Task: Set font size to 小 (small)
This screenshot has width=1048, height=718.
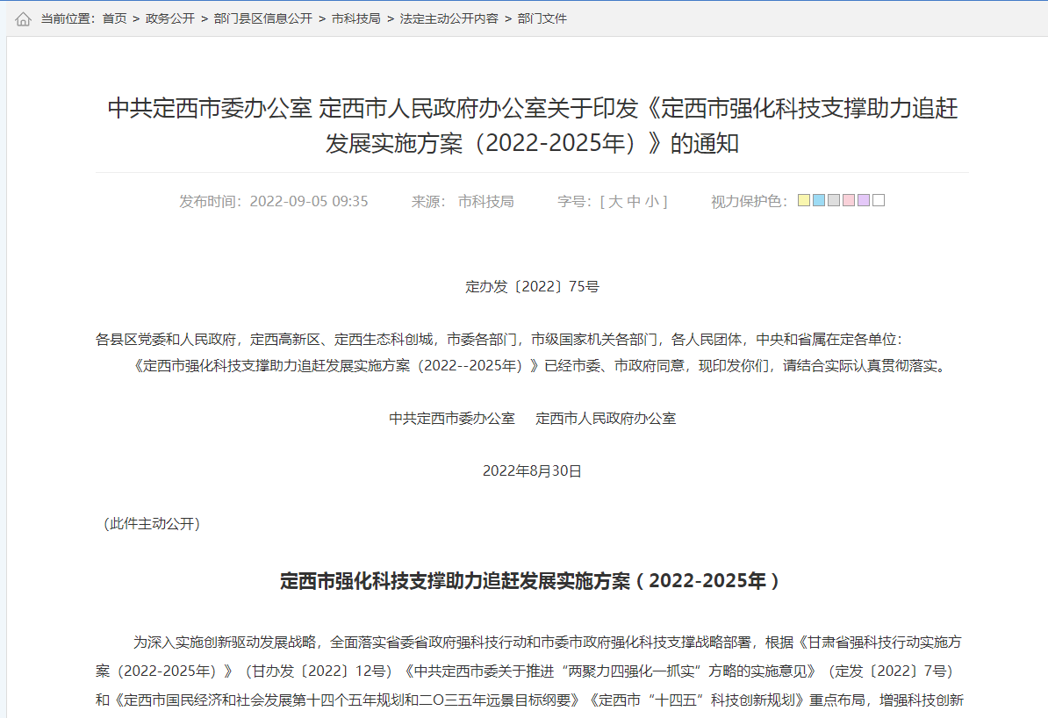Action: 651,201
